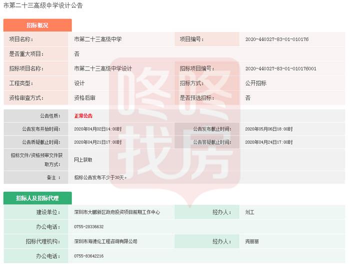Click builder 深圳市大鹏新区政府投资项目前期工作中心
The width and height of the screenshot is (350, 265).
click(x=117, y=212)
